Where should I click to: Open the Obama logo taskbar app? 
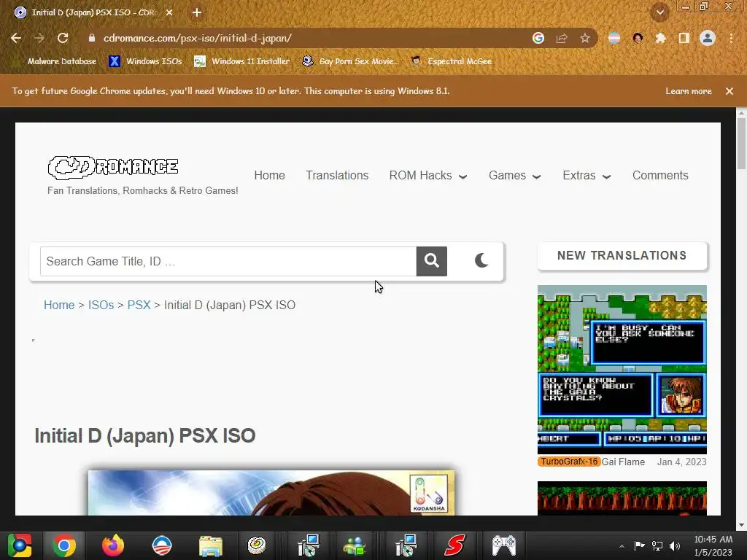coord(162,545)
